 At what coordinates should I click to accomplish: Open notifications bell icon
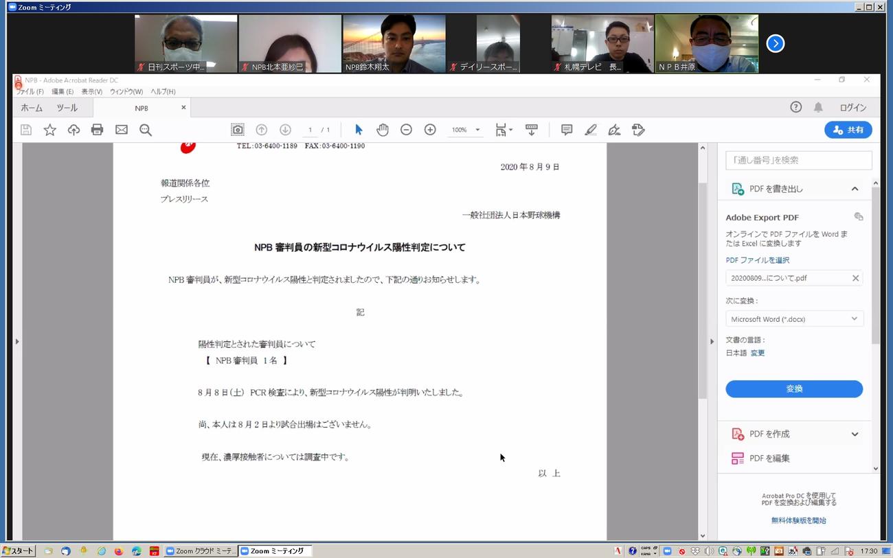coord(818,107)
